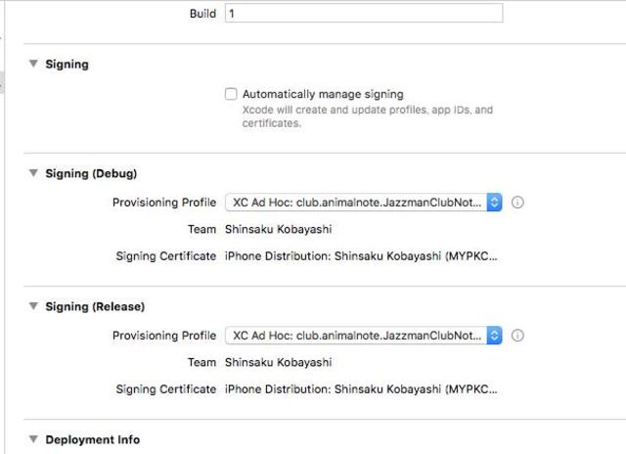The width and height of the screenshot is (626, 454).
Task: Select the Debug Team name Shinsaku Kobayashi
Action: [x=278, y=229]
